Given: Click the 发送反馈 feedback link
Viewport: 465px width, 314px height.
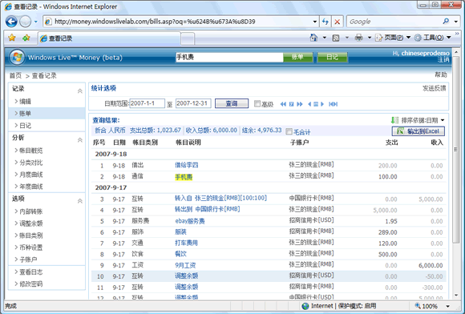Looking at the screenshot, I should (x=434, y=88).
